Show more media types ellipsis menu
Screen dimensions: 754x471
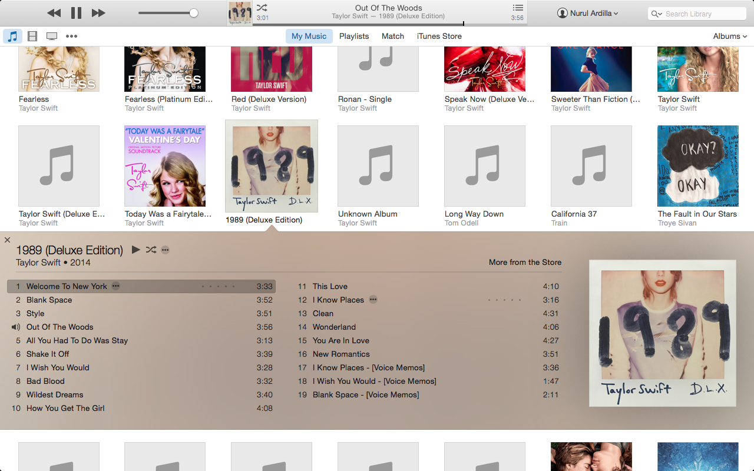click(x=71, y=36)
